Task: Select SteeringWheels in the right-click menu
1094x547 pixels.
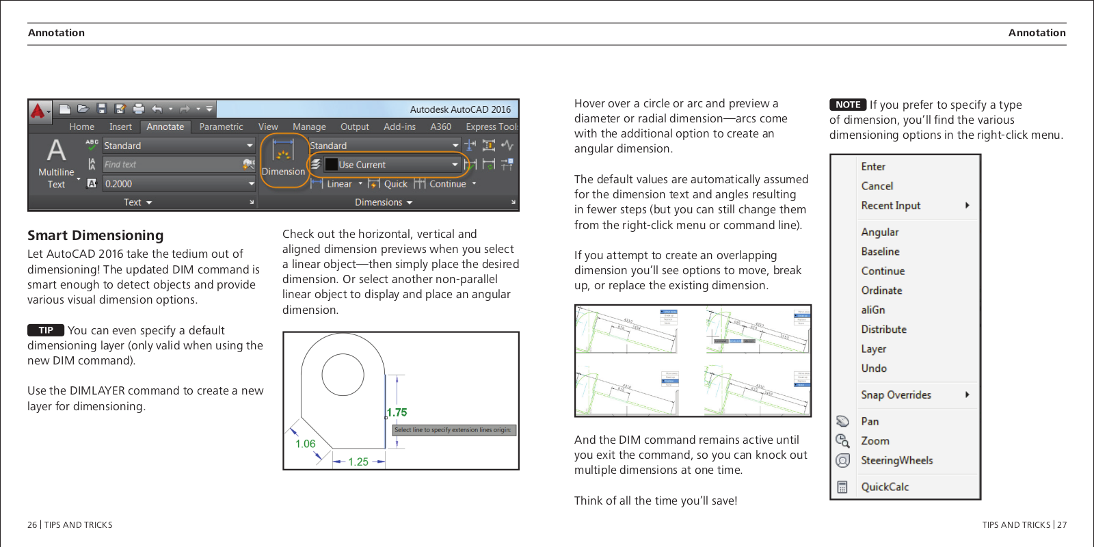Action: click(x=897, y=460)
